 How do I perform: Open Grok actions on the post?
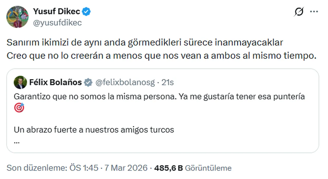299,11
